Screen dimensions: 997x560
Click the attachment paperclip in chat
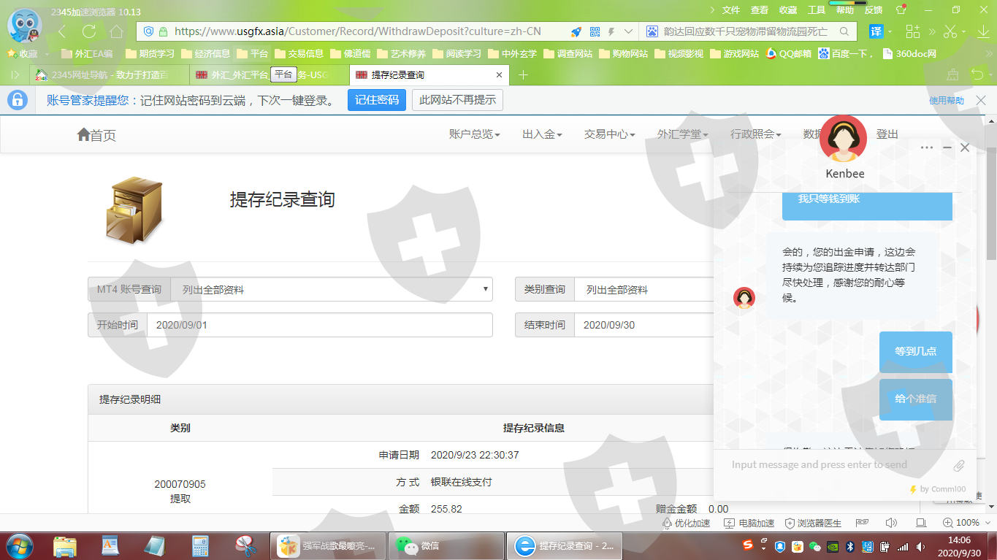point(959,465)
